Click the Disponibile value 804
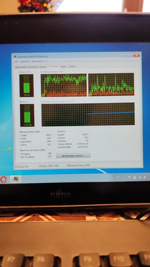150x267 pixels. pos(49,141)
